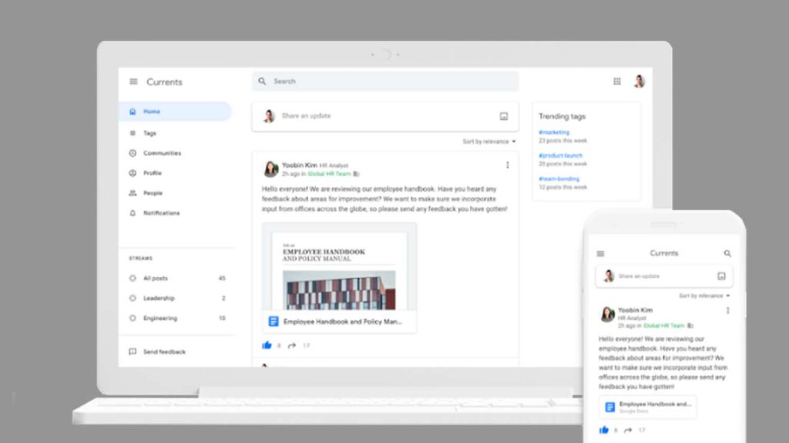Click the Global HR Team community link

329,174
